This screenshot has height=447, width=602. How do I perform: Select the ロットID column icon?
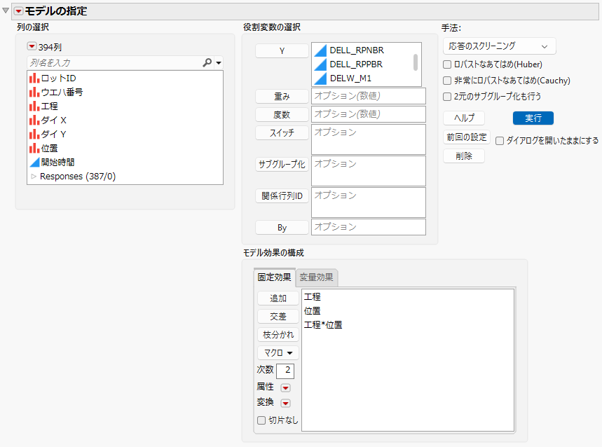click(x=34, y=78)
